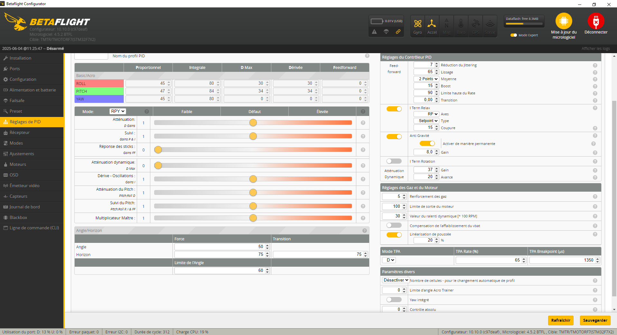
Task: Click the Gyro sensor icon
Action: click(x=417, y=24)
